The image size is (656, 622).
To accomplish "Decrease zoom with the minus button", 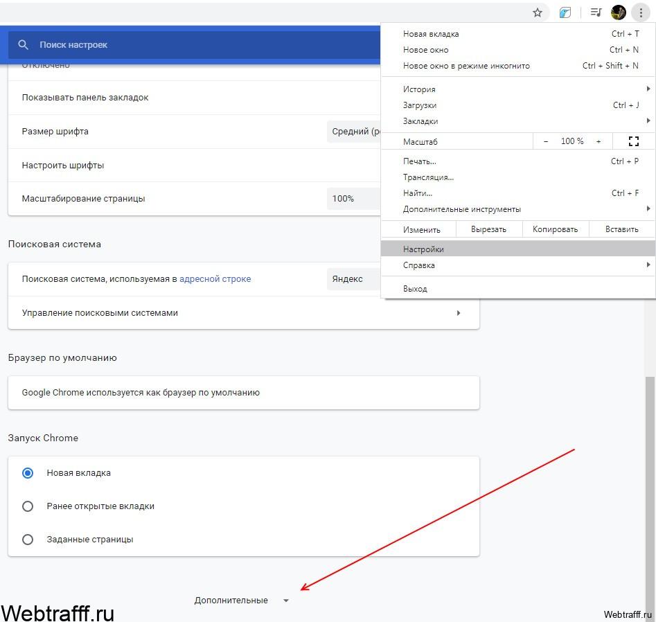I will [x=546, y=141].
